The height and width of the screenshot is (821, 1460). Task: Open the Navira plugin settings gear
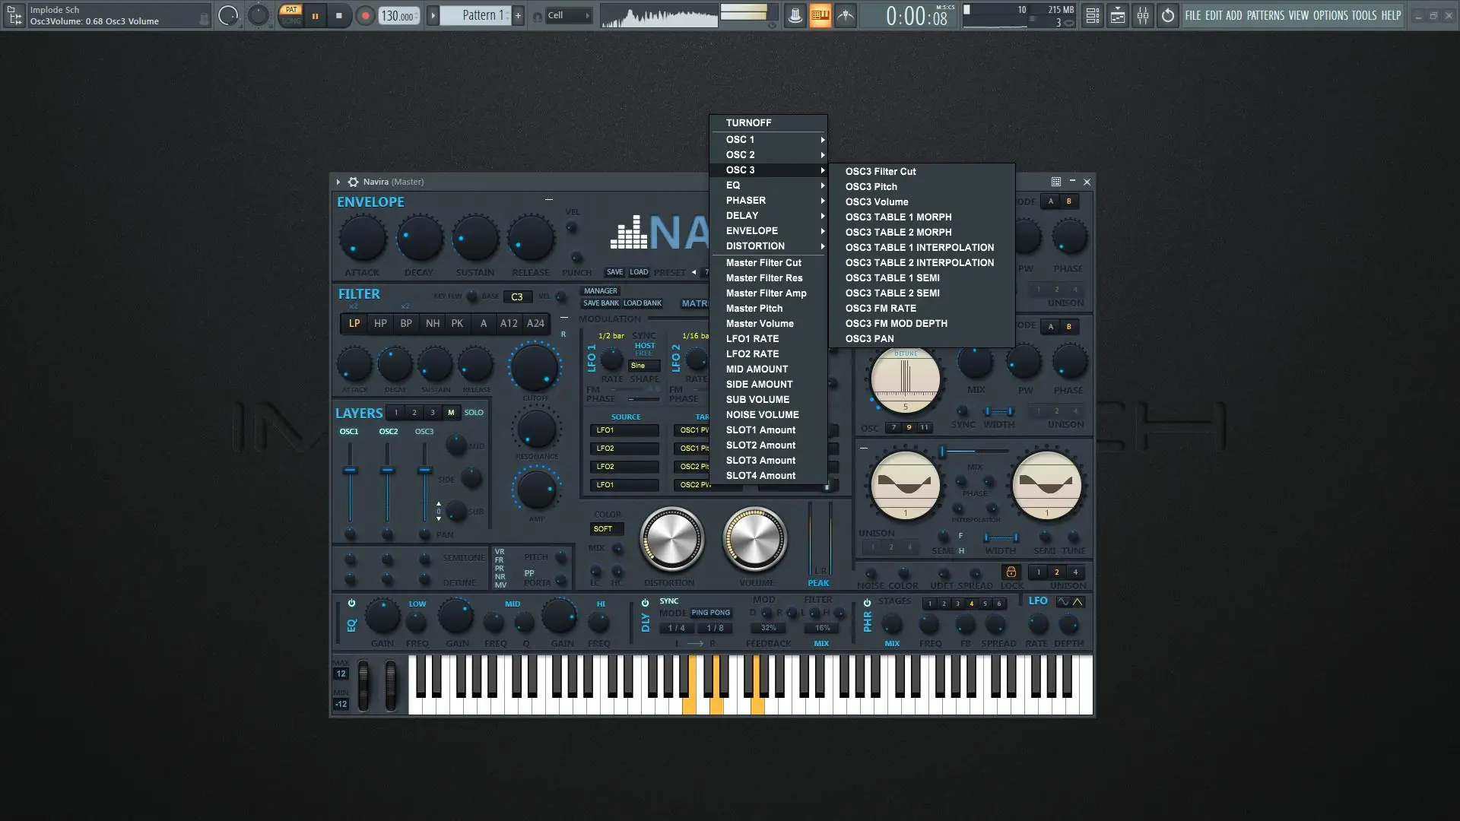353,182
